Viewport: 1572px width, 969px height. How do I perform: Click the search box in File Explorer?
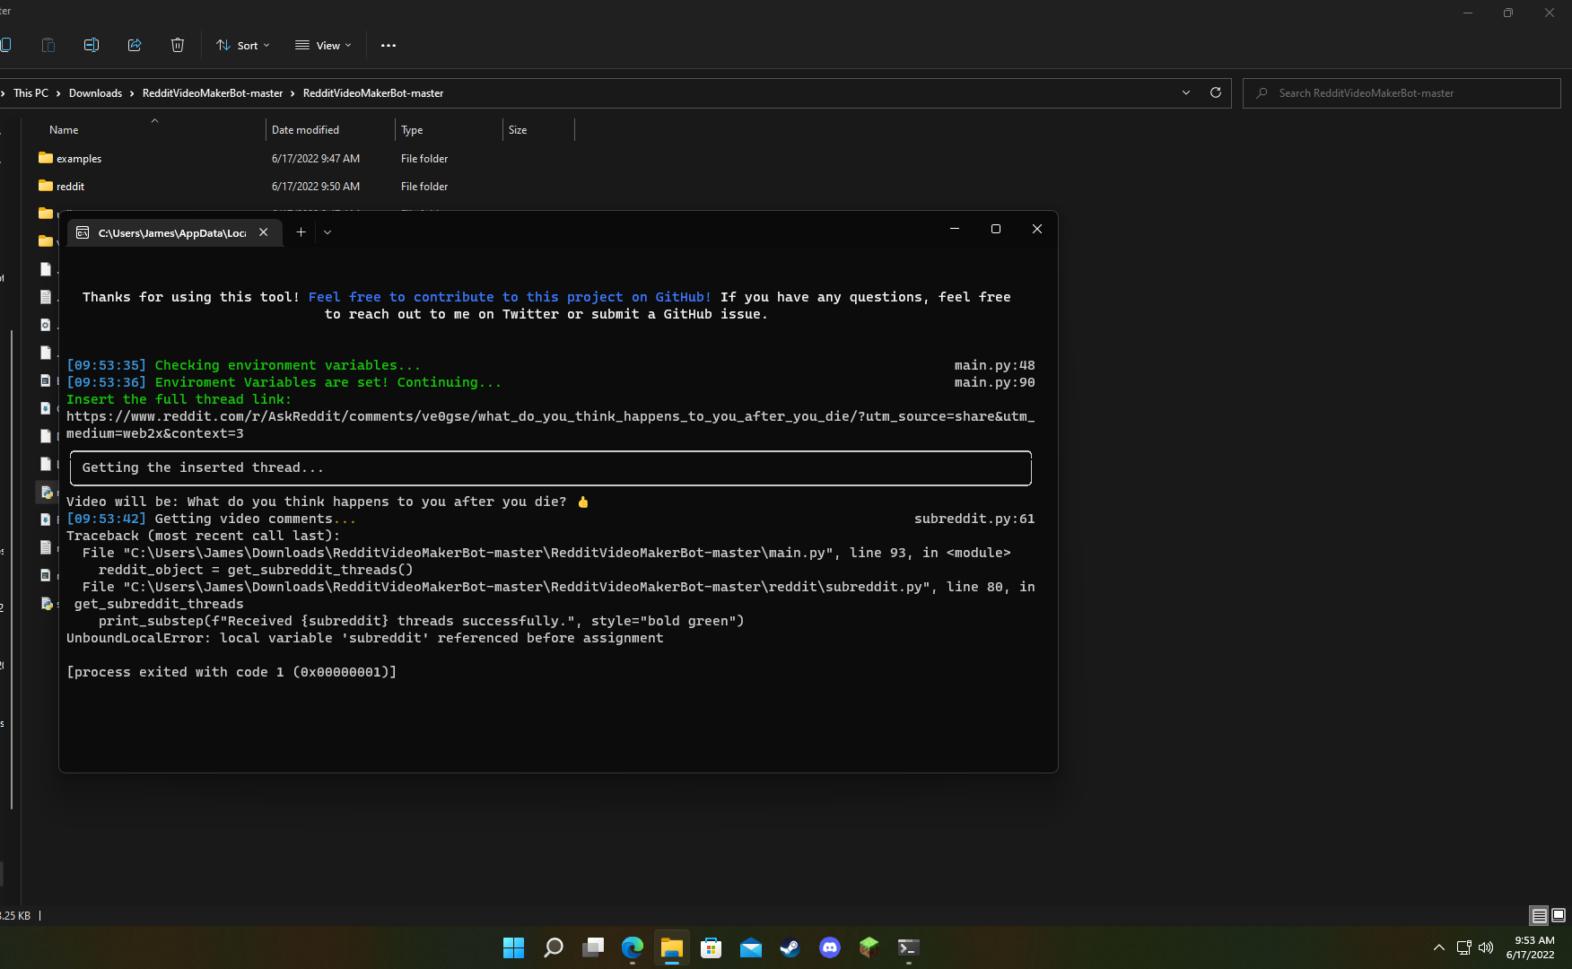pos(1401,92)
